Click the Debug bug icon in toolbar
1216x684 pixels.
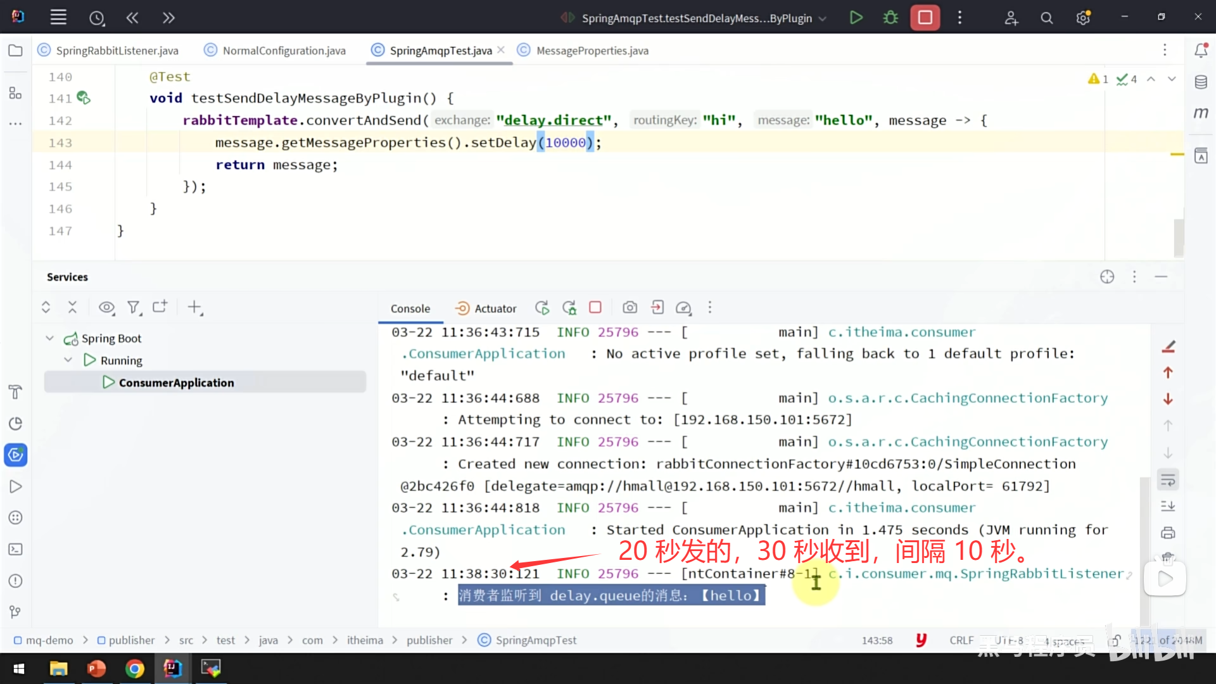tap(890, 18)
